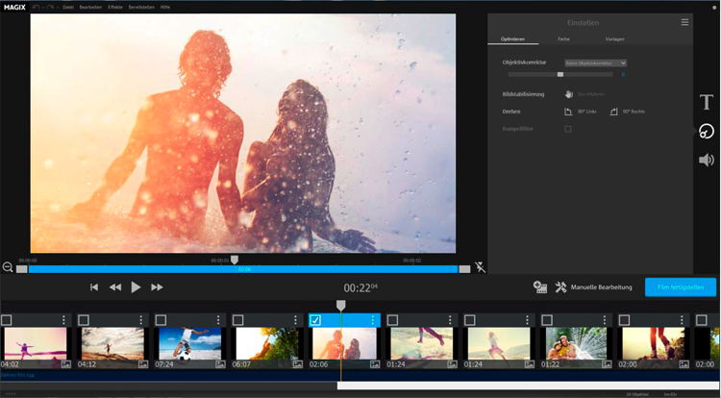Image resolution: width=721 pixels, height=398 pixels.
Task: Open the Effekte menu
Action: (114, 7)
